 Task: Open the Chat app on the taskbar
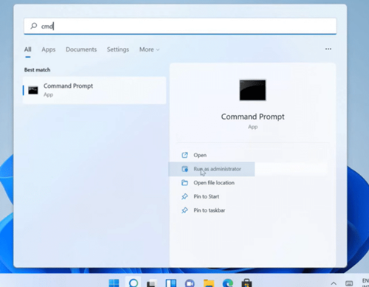coord(190,283)
